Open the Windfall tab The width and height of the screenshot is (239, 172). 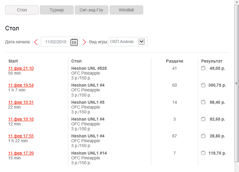pos(126,10)
